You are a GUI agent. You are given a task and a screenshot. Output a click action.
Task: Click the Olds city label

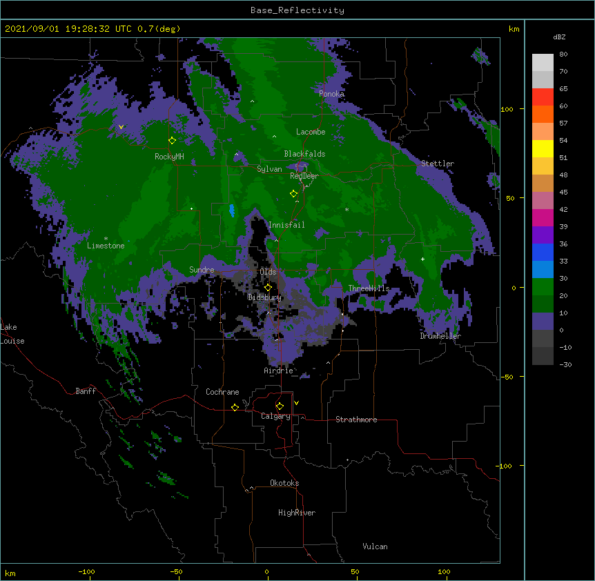(x=268, y=272)
